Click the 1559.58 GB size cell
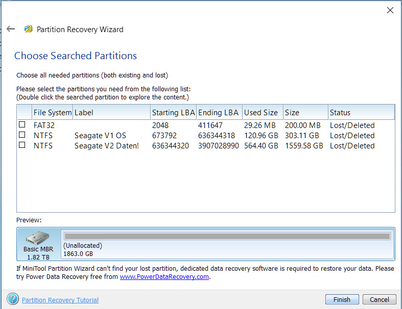This screenshot has width=402, height=309. pyautogui.click(x=304, y=146)
